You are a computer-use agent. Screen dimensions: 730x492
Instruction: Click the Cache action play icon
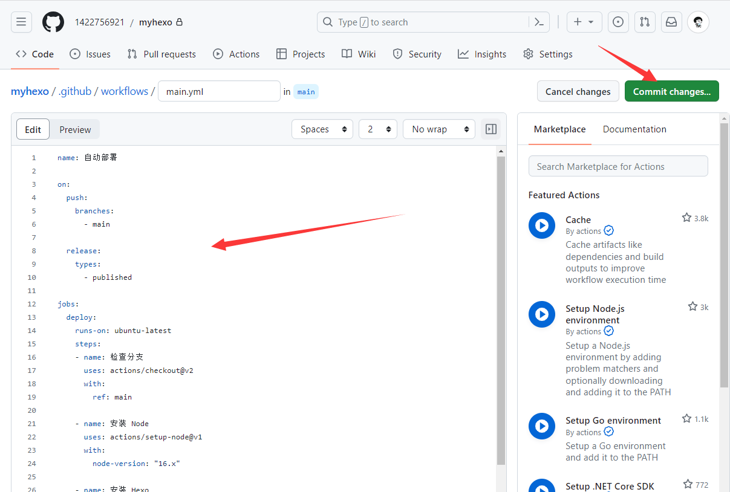(x=541, y=225)
